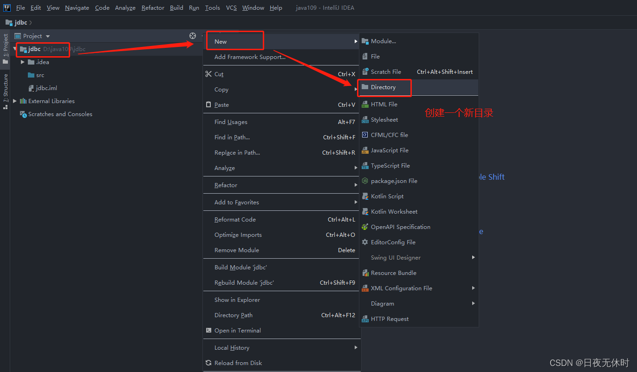Click the IntelliJ IDEA logo icon
The height and width of the screenshot is (372, 637).
click(7, 7)
